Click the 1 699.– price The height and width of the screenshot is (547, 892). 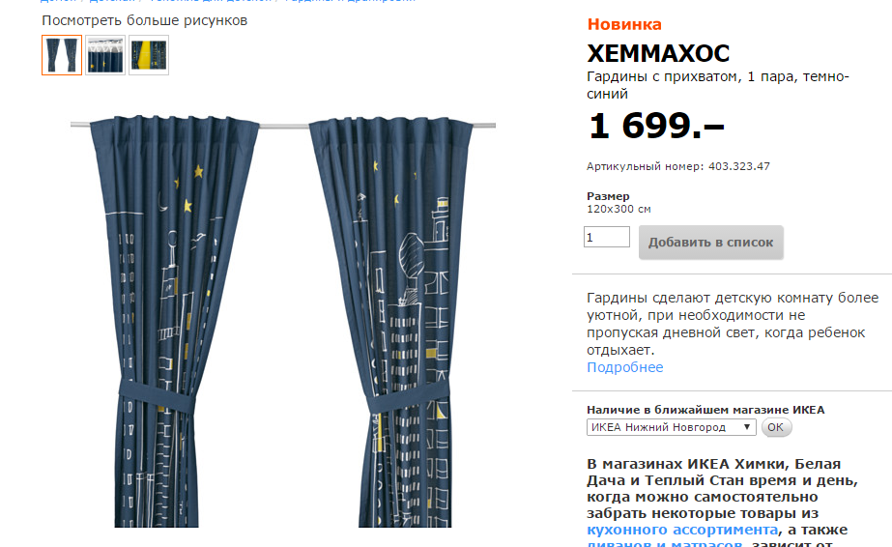tap(656, 126)
